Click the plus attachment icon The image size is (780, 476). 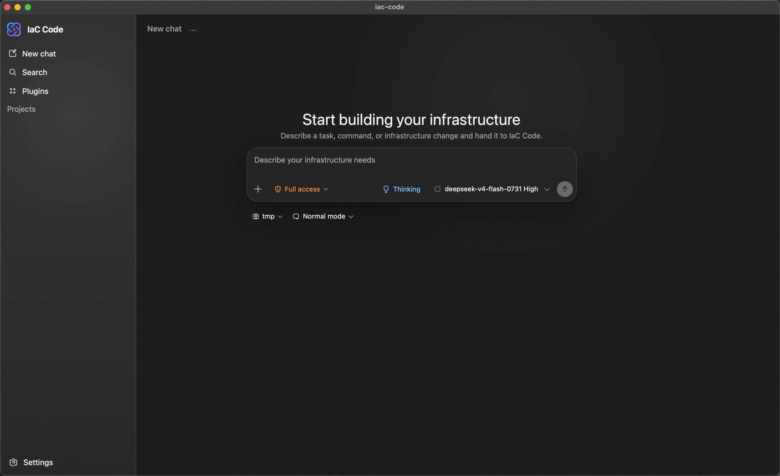coord(258,189)
